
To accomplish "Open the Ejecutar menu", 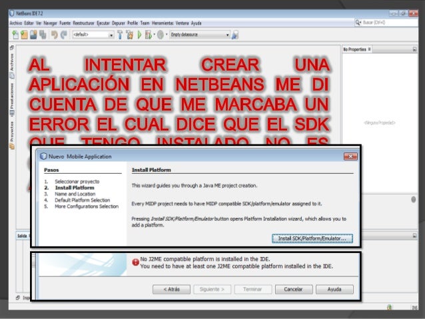I will (103, 23).
